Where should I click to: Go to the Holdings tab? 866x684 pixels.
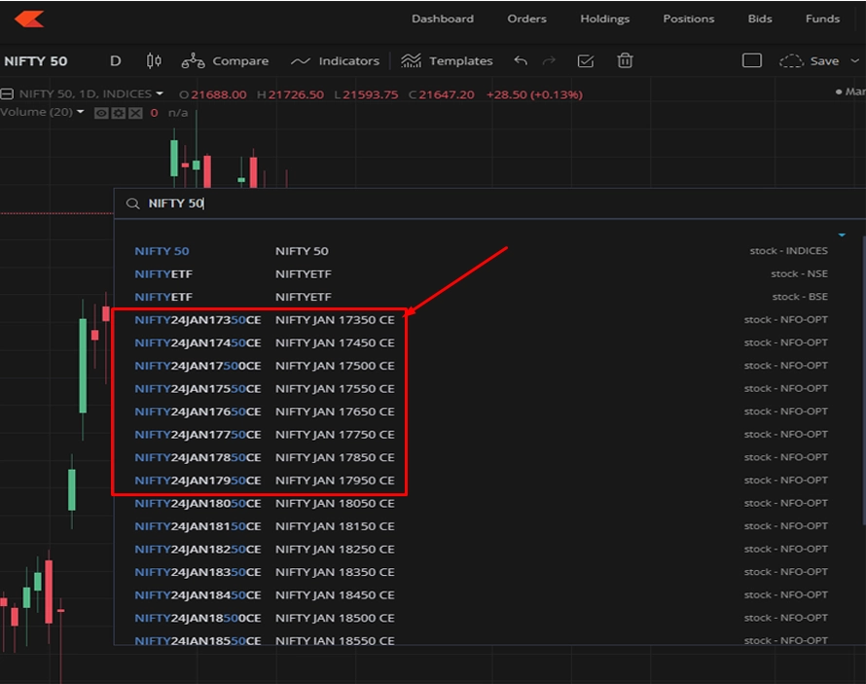point(604,18)
